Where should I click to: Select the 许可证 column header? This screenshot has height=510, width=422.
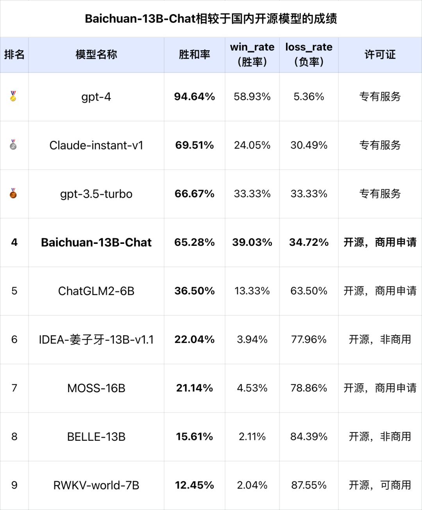(380, 55)
